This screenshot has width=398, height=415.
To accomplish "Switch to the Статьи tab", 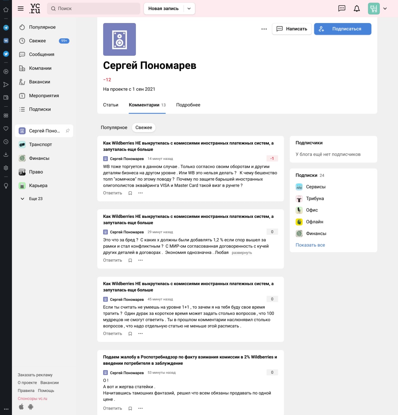I will (111, 105).
